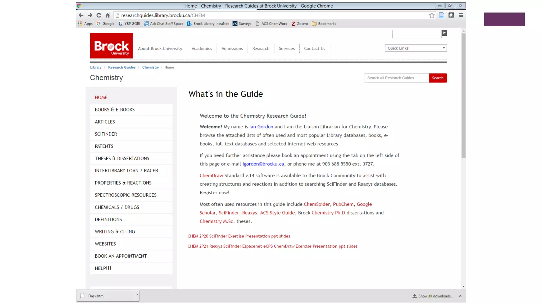This screenshot has width=542, height=305.
Task: Submit top search with arrow button
Action: tap(444, 33)
